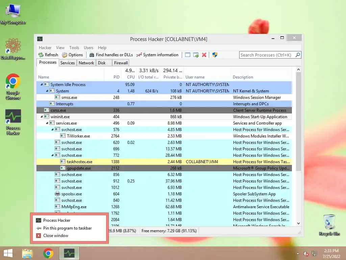346x260 pixels.
Task: Click the Windows Start button
Action: pyautogui.click(x=8, y=253)
